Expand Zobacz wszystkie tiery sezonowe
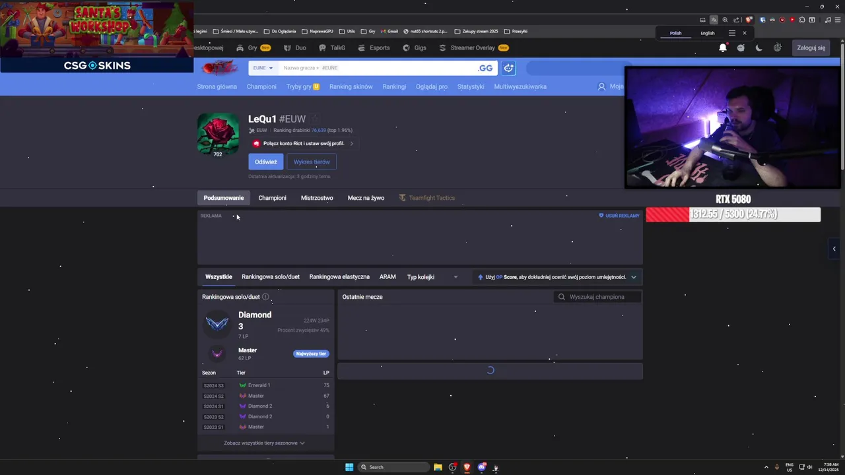845x475 pixels. pos(264,443)
